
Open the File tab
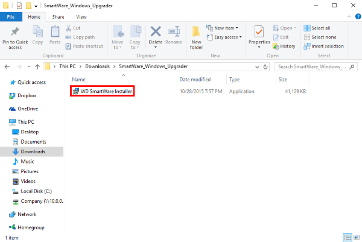[11, 17]
